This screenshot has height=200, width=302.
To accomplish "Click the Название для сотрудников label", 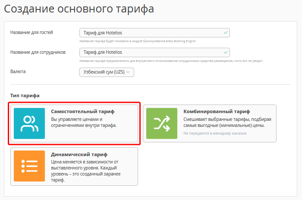I will pos(38,52).
